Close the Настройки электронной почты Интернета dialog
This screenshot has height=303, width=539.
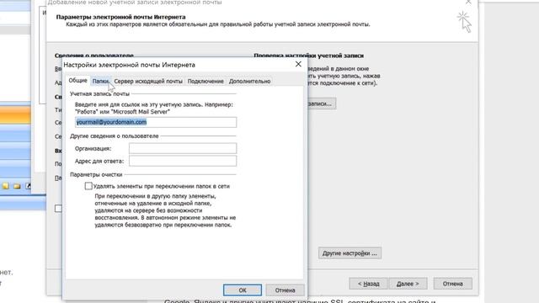click(298, 64)
